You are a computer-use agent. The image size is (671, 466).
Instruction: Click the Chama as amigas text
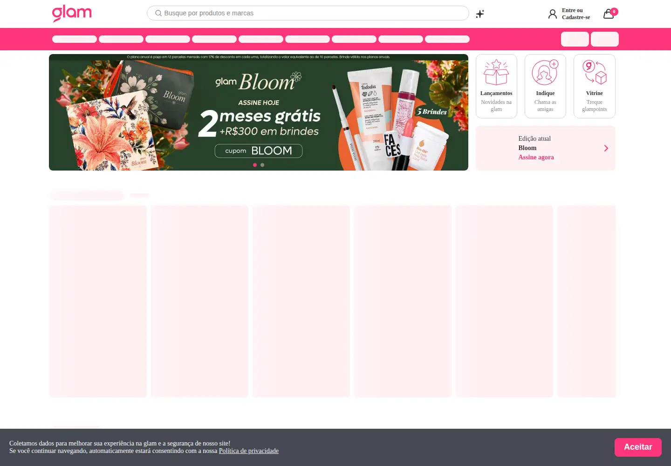tap(545, 106)
